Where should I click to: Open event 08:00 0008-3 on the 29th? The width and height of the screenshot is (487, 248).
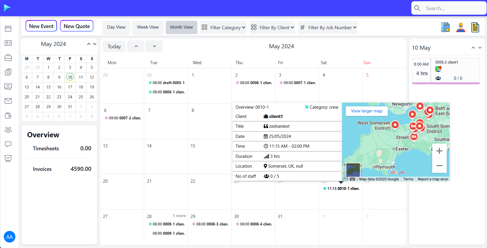210,224
